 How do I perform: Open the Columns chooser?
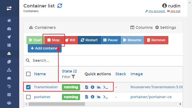141,27
